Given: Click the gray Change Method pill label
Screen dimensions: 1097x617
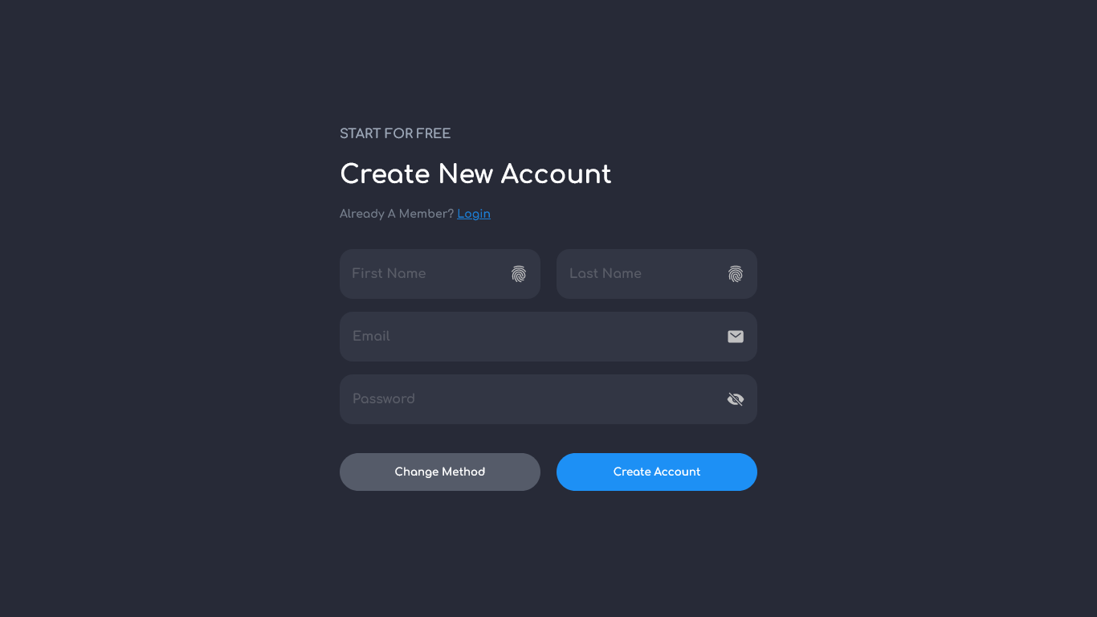Looking at the screenshot, I should pyautogui.click(x=440, y=472).
